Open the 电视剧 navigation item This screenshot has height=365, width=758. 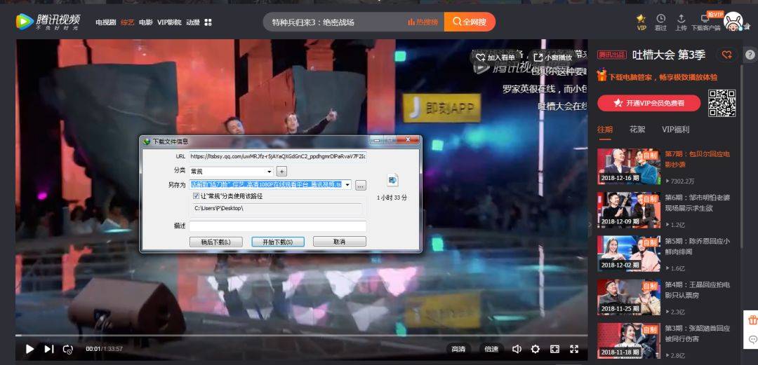tap(105, 22)
